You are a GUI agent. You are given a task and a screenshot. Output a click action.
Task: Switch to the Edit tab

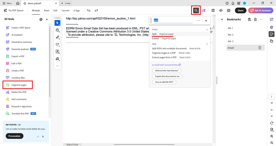(55, 10)
